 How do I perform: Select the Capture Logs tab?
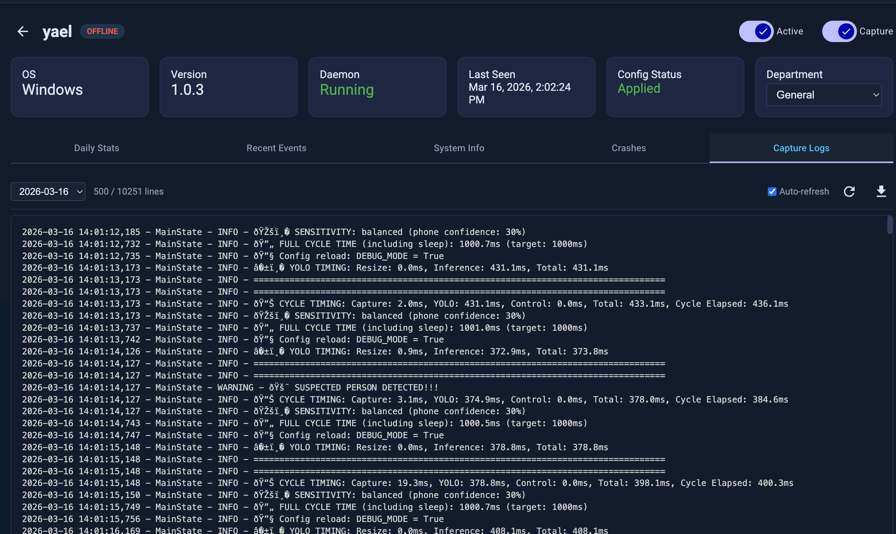[802, 148]
